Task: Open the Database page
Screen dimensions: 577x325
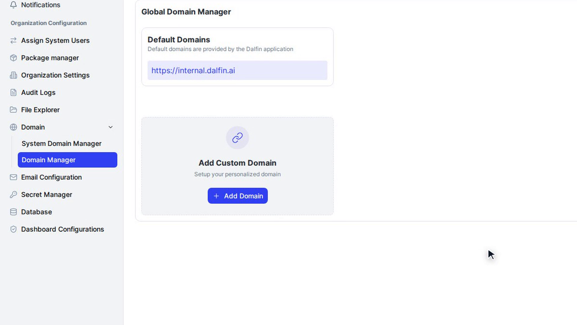Action: tap(36, 212)
